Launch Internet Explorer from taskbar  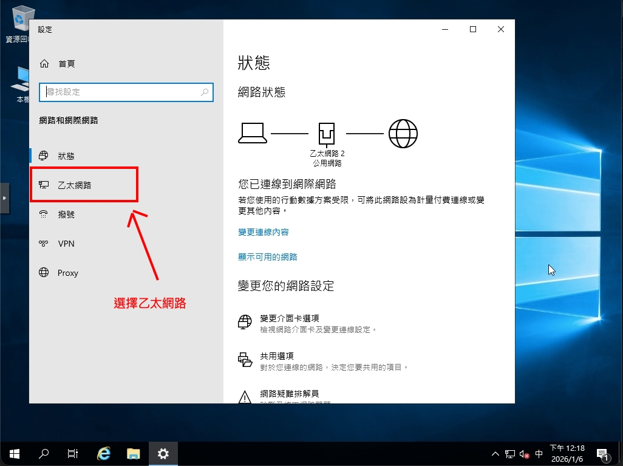pyautogui.click(x=104, y=453)
